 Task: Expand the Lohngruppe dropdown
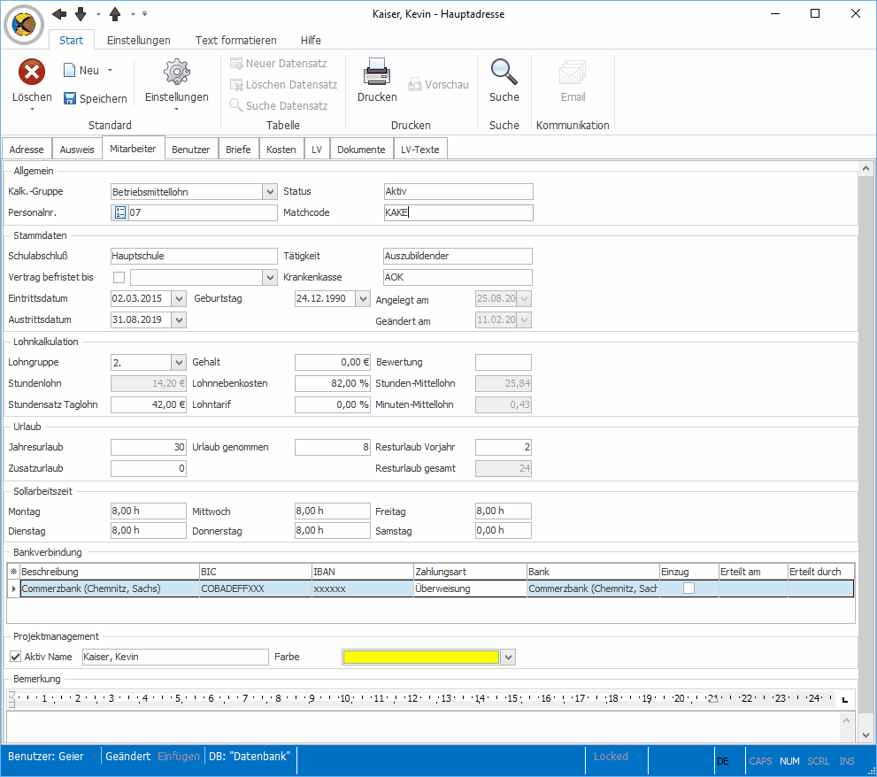click(x=179, y=363)
